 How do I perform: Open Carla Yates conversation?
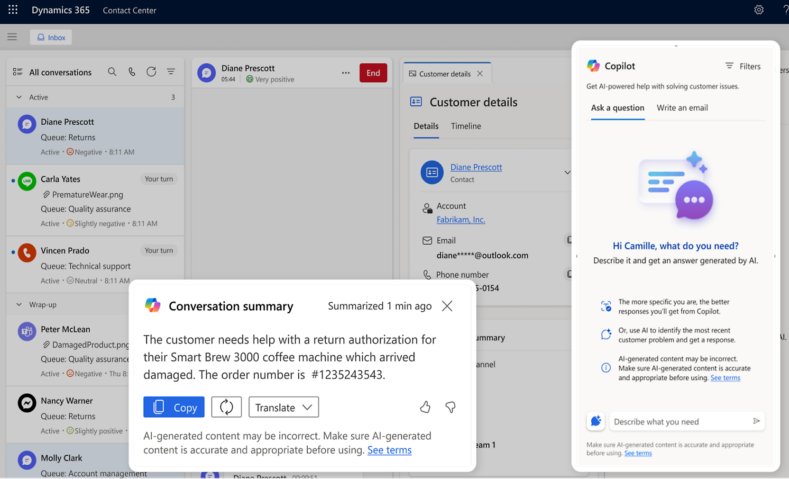pos(95,200)
